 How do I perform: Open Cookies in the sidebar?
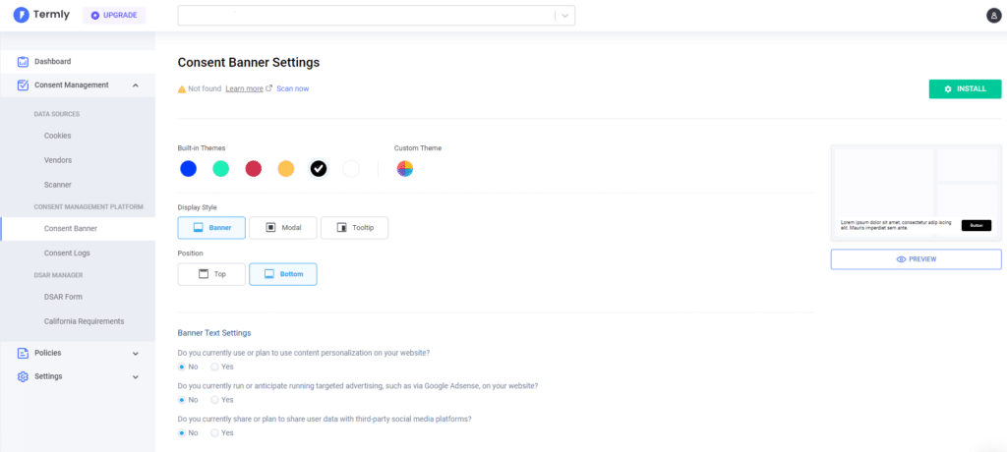(x=57, y=136)
